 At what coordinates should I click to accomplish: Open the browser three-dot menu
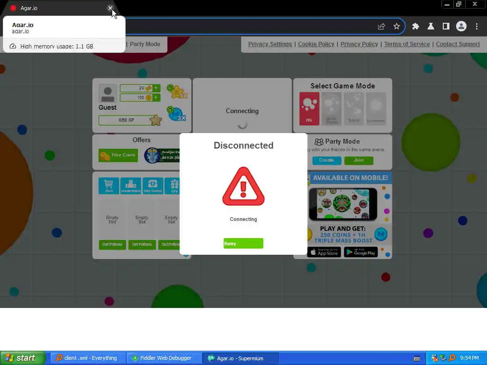coord(477,27)
